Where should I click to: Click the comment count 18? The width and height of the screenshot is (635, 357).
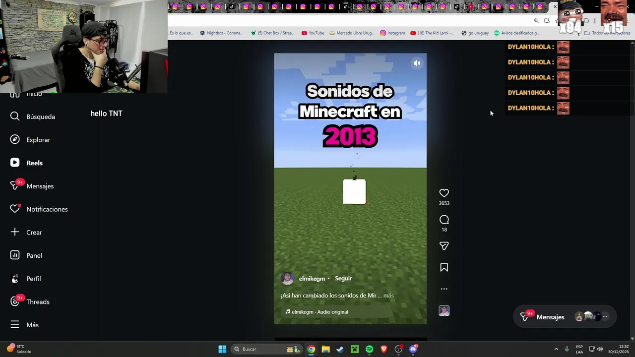(x=444, y=230)
